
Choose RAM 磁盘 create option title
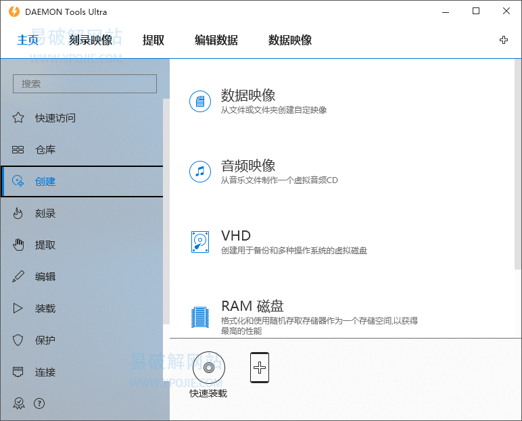pos(252,306)
